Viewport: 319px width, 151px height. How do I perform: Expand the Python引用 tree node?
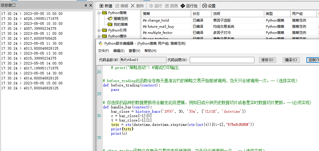99,30
